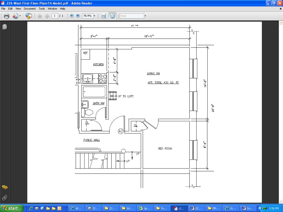The image size is (283, 212).
Task: Toggle scrolling fit-width page mode
Action: tap(104, 16)
